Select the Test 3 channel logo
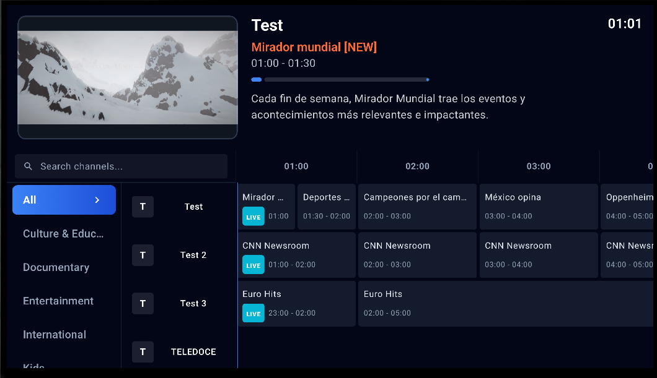Image resolution: width=657 pixels, height=378 pixels. 143,303
